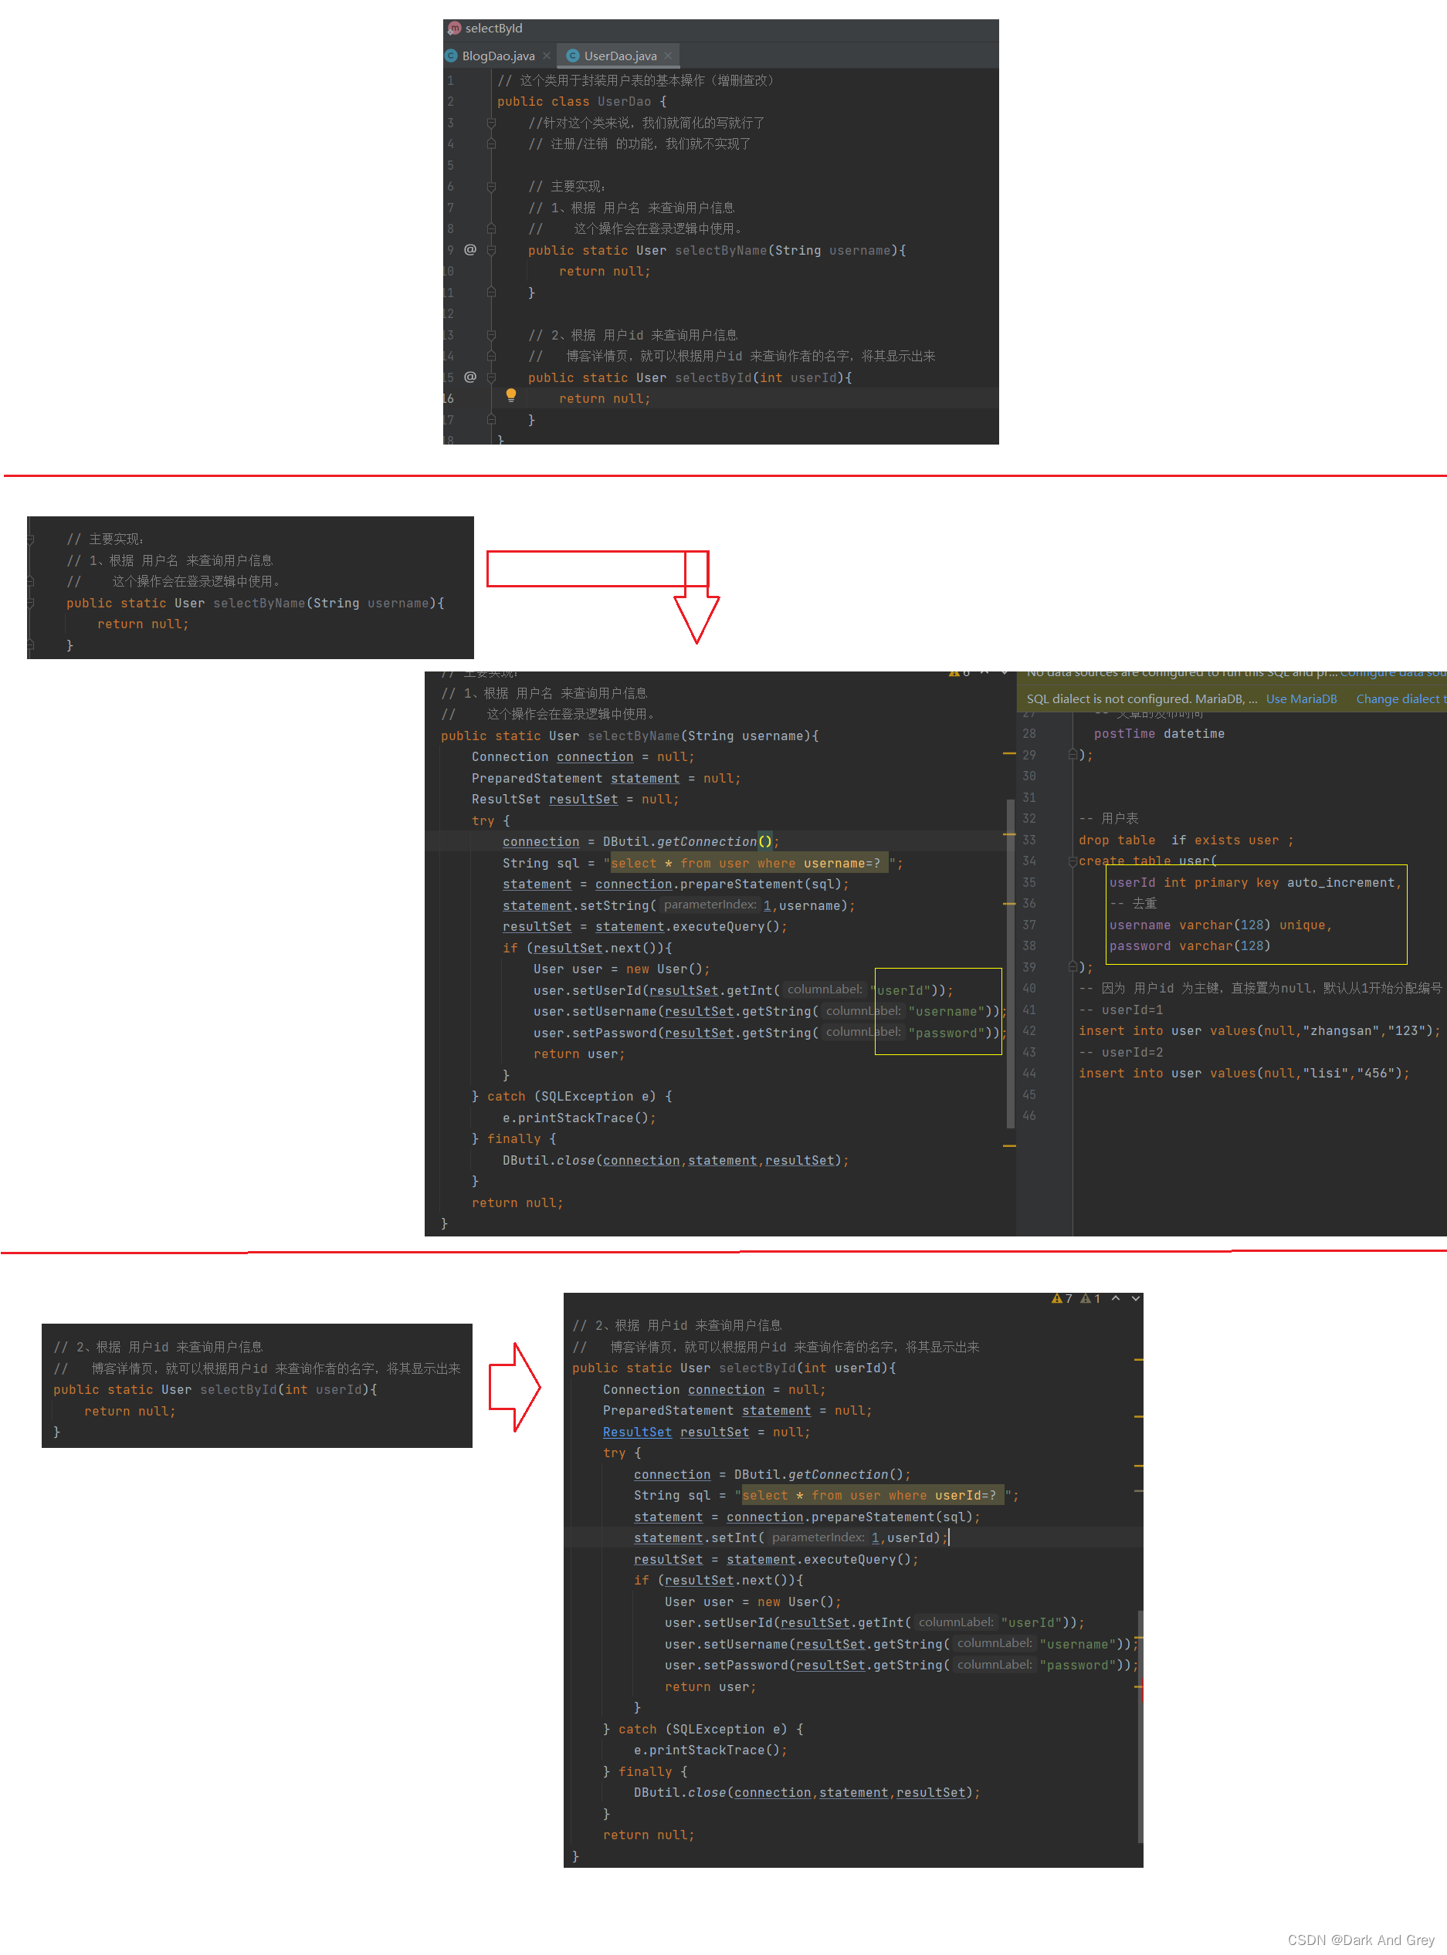Screen dimensions: 1447x1955
Task: Go to previous highlighted error with up chevron
Action: 1116,1299
